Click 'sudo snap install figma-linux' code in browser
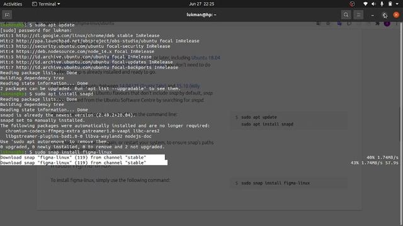 pyautogui.click(x=276, y=183)
